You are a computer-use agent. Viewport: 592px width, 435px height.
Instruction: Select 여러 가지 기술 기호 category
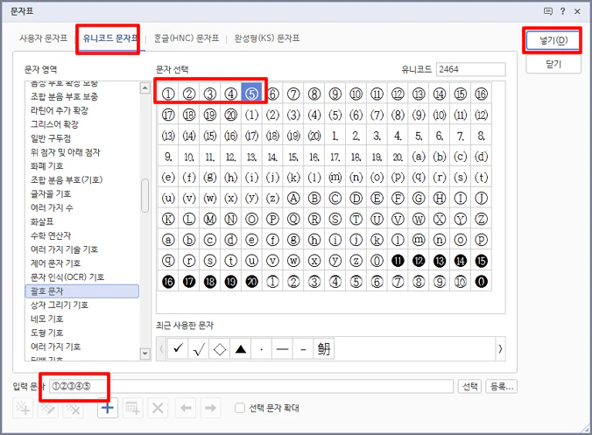tap(64, 249)
